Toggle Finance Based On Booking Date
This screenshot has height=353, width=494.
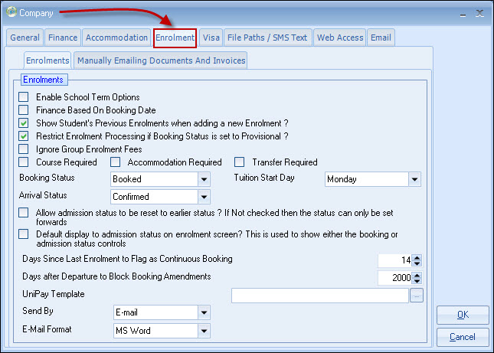[x=24, y=110]
